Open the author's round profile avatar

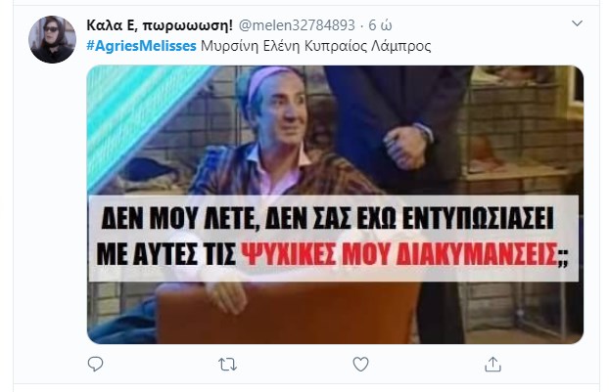point(53,39)
